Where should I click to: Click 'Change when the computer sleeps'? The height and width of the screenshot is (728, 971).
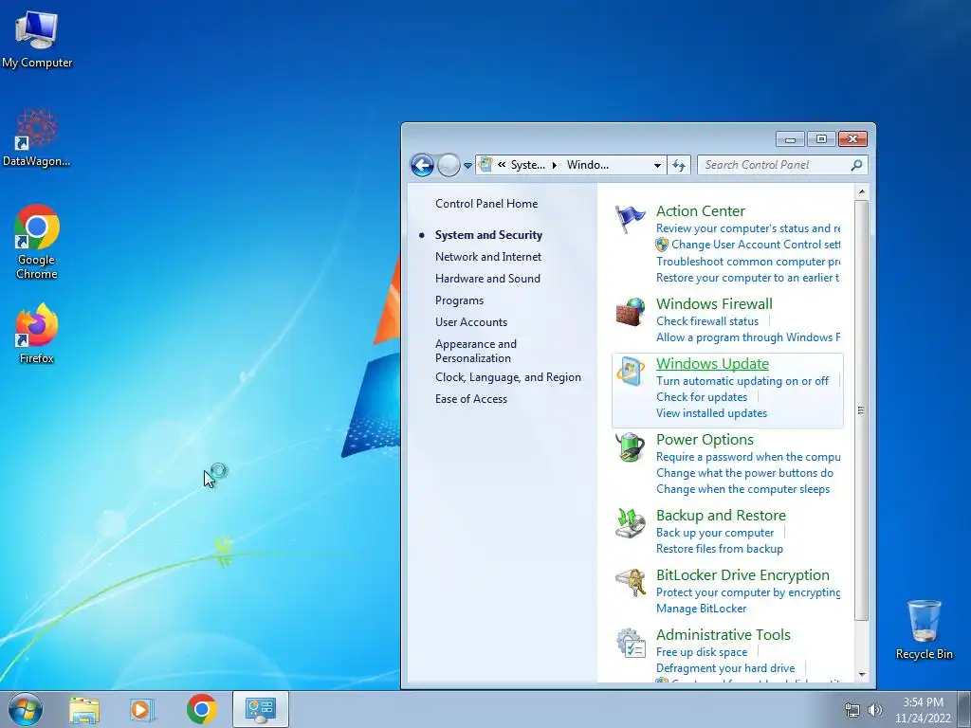tap(742, 490)
